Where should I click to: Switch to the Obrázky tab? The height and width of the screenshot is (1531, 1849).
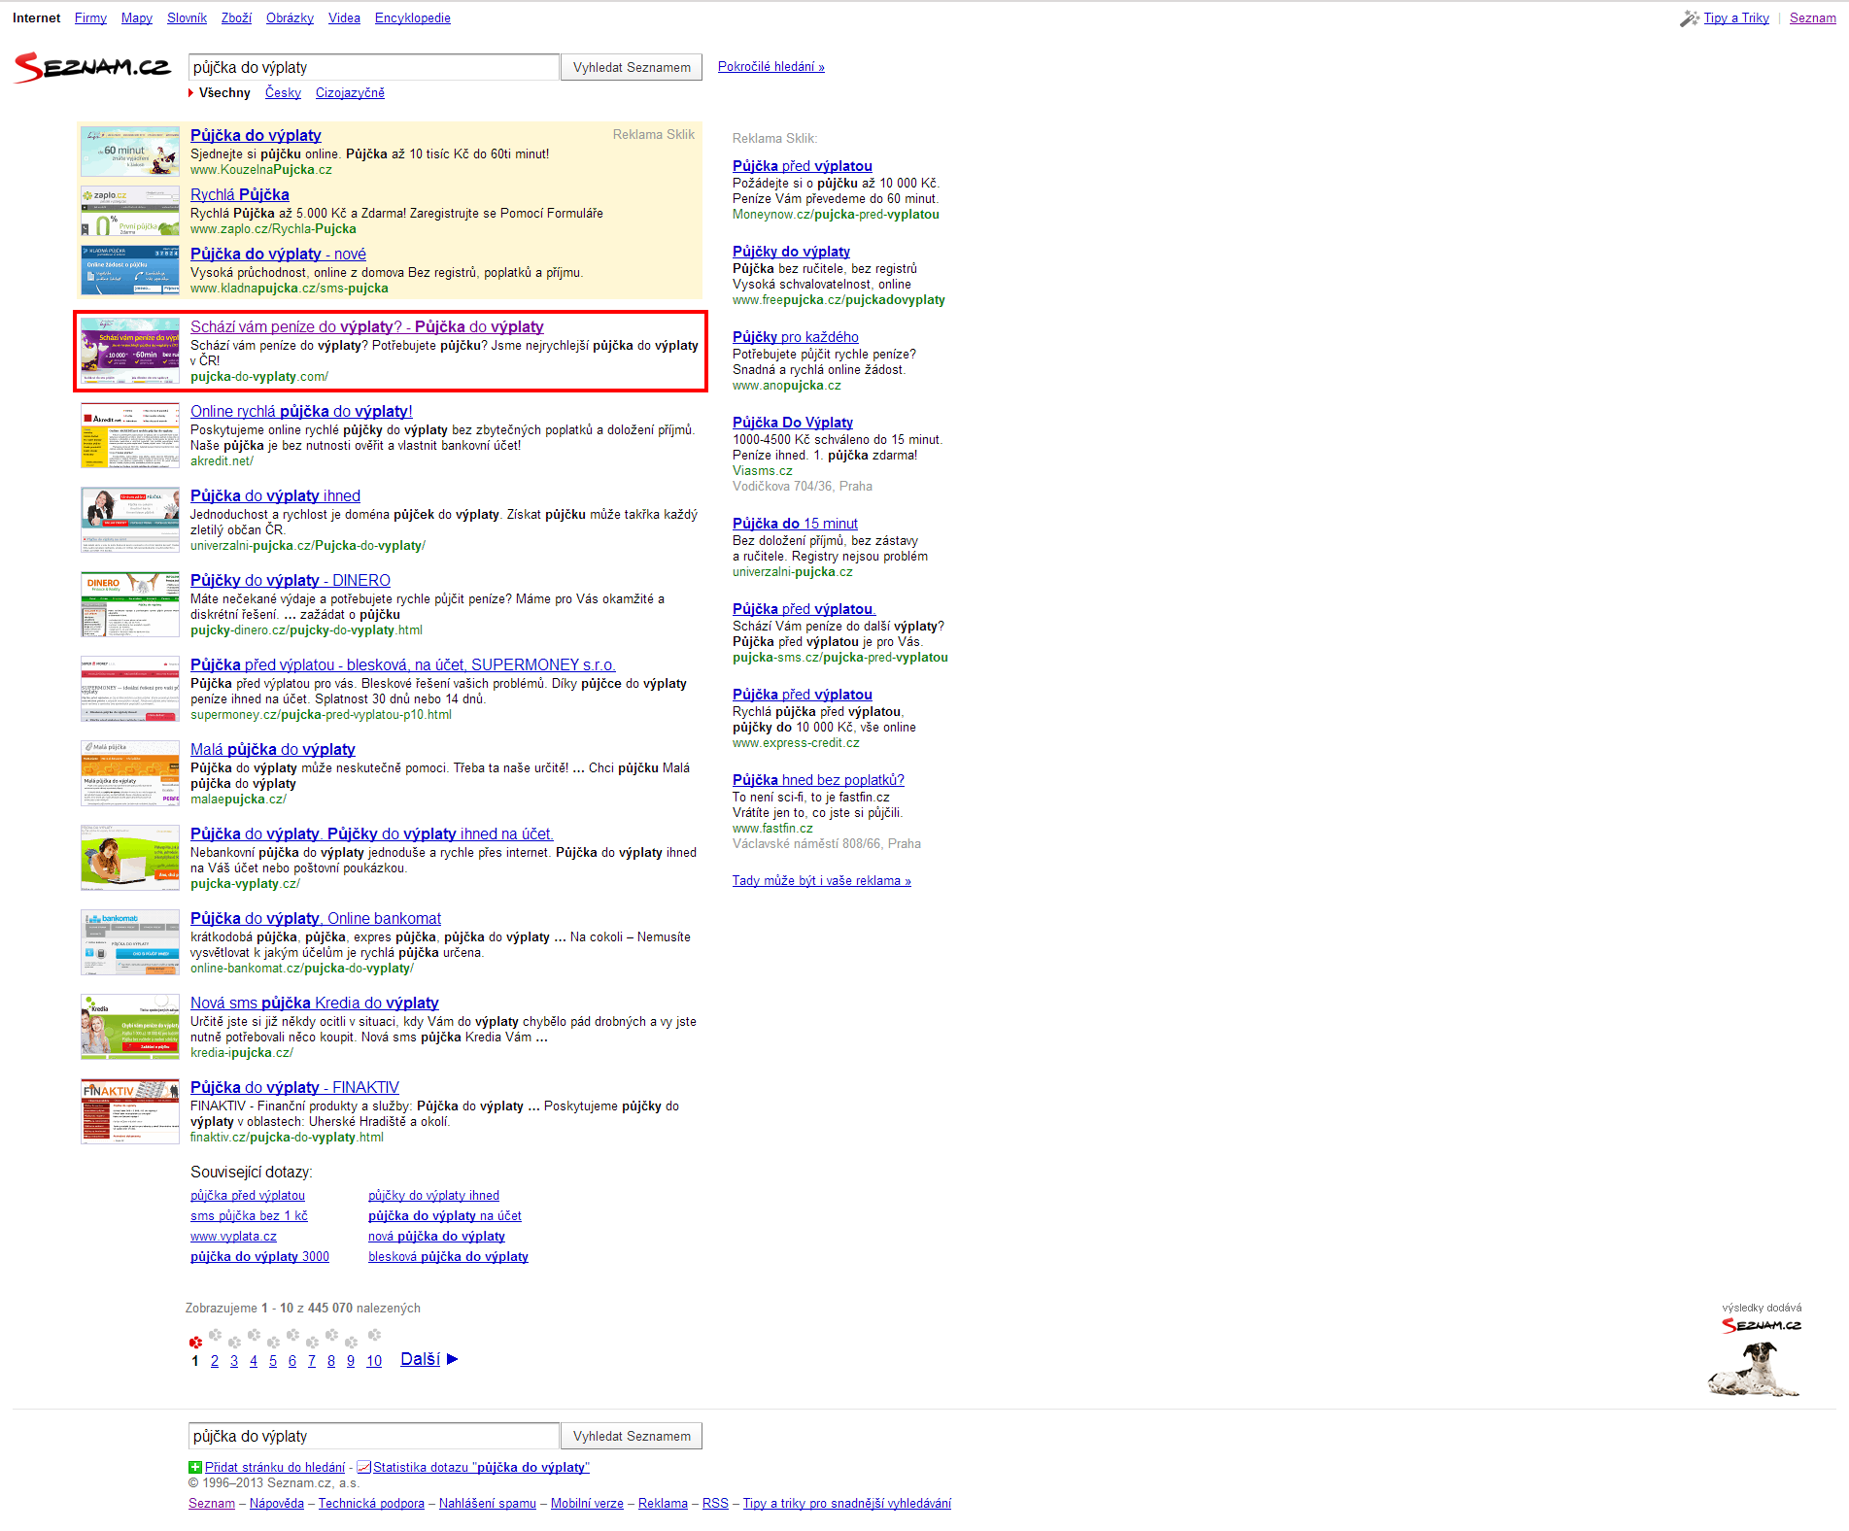coord(290,18)
